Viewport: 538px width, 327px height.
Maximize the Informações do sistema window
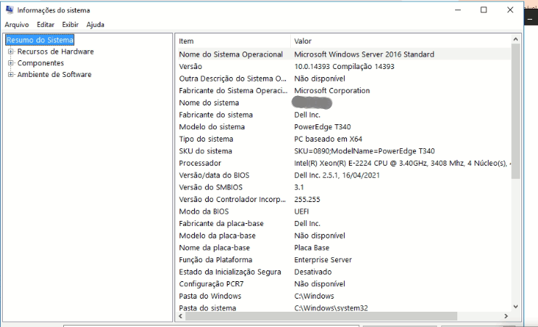click(x=483, y=10)
